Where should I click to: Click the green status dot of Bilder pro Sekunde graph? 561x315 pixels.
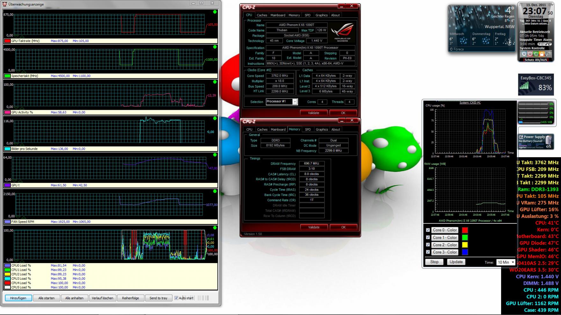(215, 118)
